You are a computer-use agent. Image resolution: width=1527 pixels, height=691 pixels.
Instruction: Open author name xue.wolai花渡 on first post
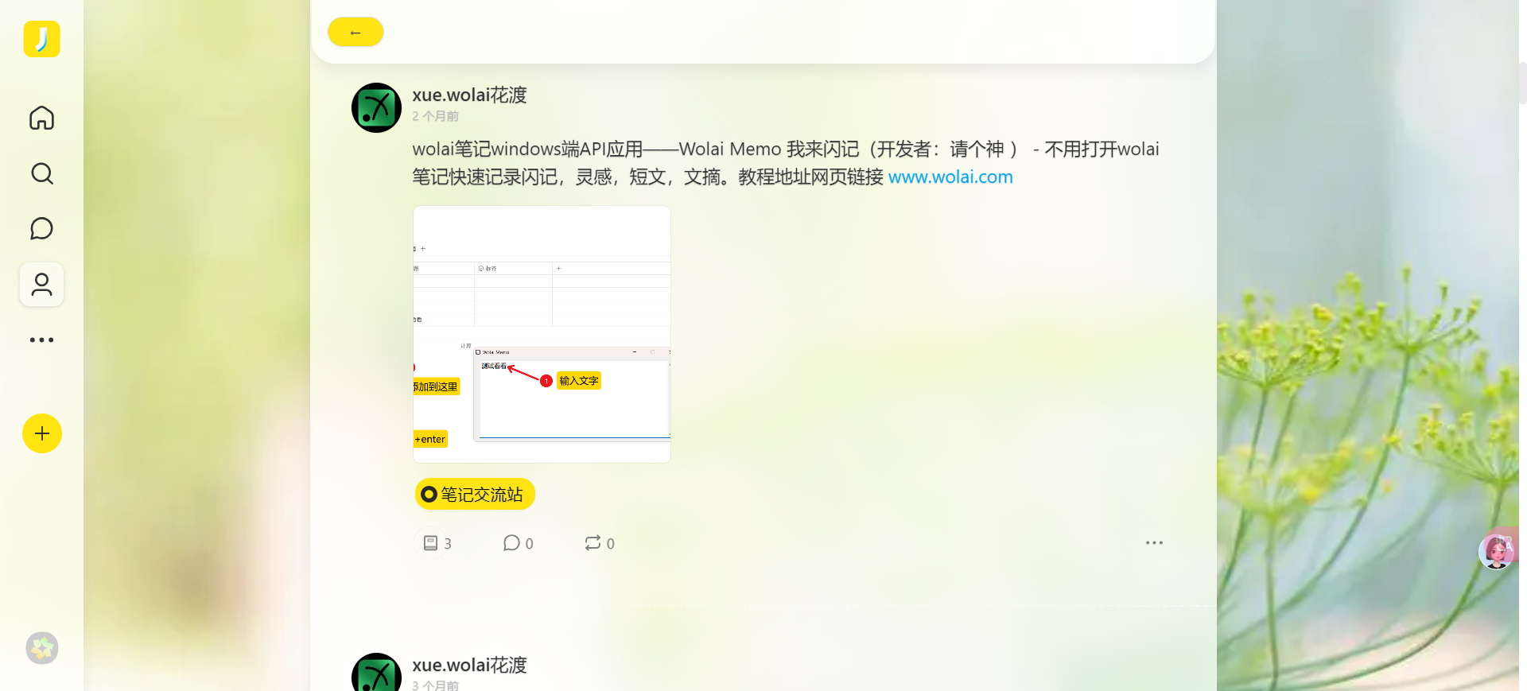pyautogui.click(x=469, y=95)
